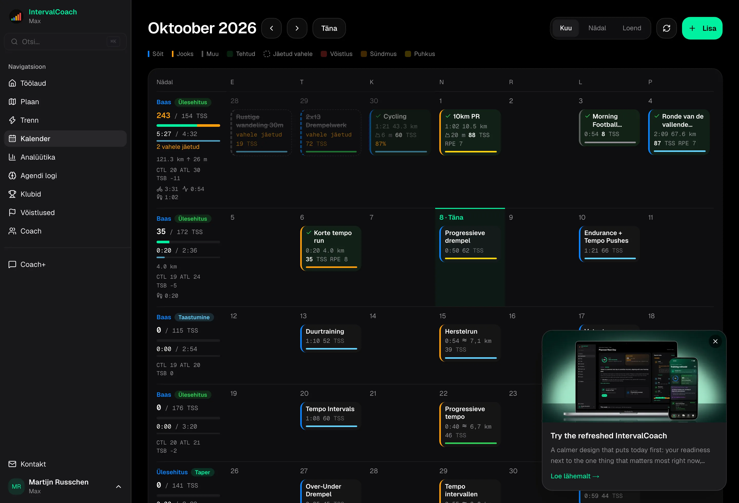
Task: Click the 243 / 154 TSS progress bar
Action: [x=188, y=125]
